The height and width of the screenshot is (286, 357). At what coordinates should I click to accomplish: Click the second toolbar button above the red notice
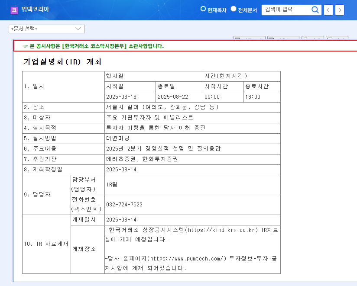(x=284, y=38)
